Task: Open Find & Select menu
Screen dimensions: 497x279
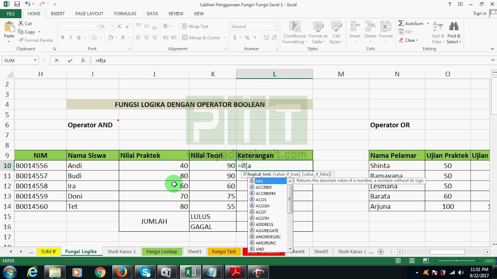Action: point(454,33)
